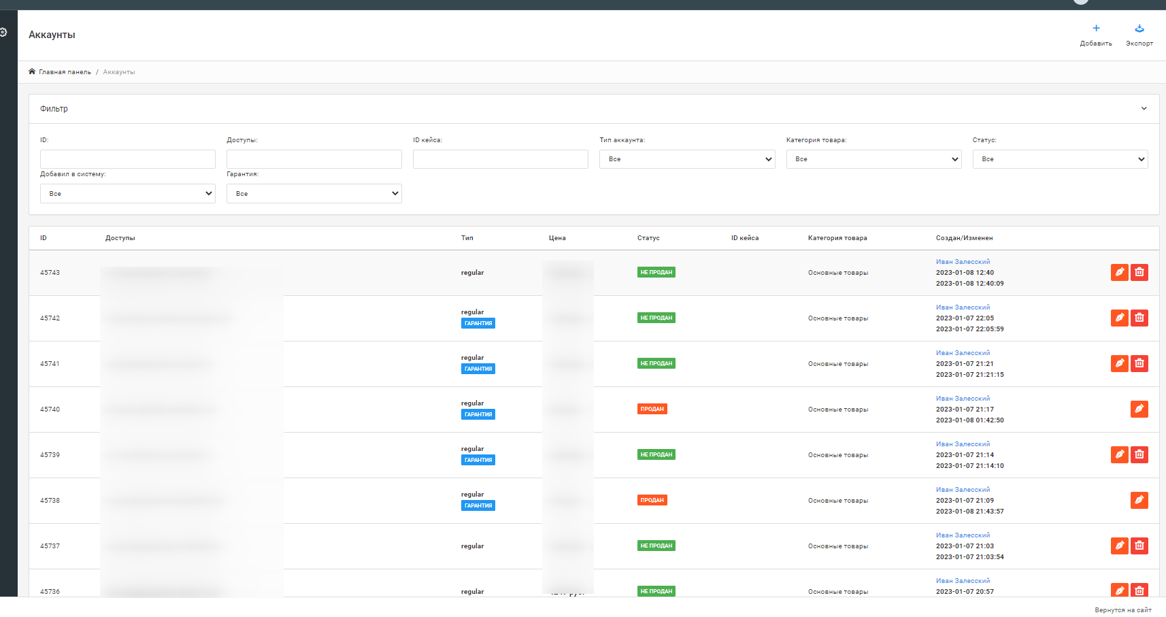1166x617 pixels.
Task: Click the Экспорт download icon
Action: (x=1139, y=29)
